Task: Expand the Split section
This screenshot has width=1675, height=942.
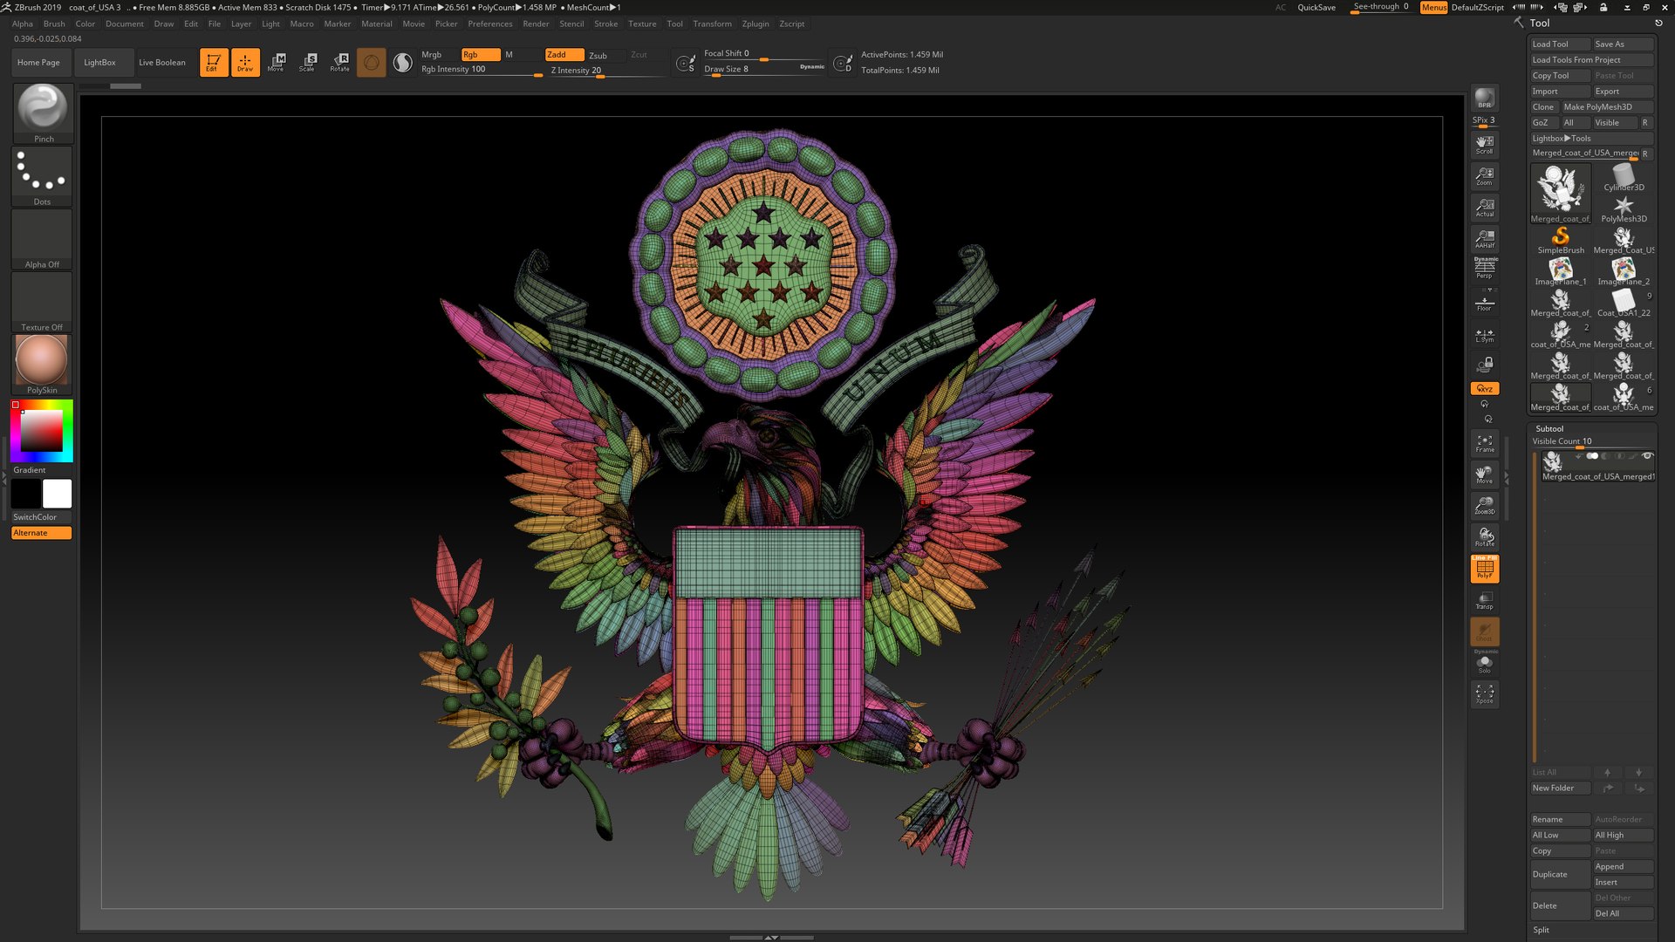Action: coord(1542,930)
